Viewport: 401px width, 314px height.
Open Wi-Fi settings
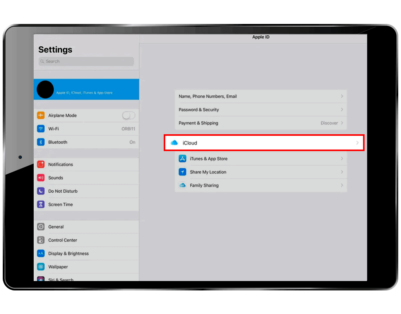click(x=87, y=129)
